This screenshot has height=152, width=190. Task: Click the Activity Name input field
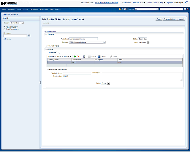click(x=77, y=73)
